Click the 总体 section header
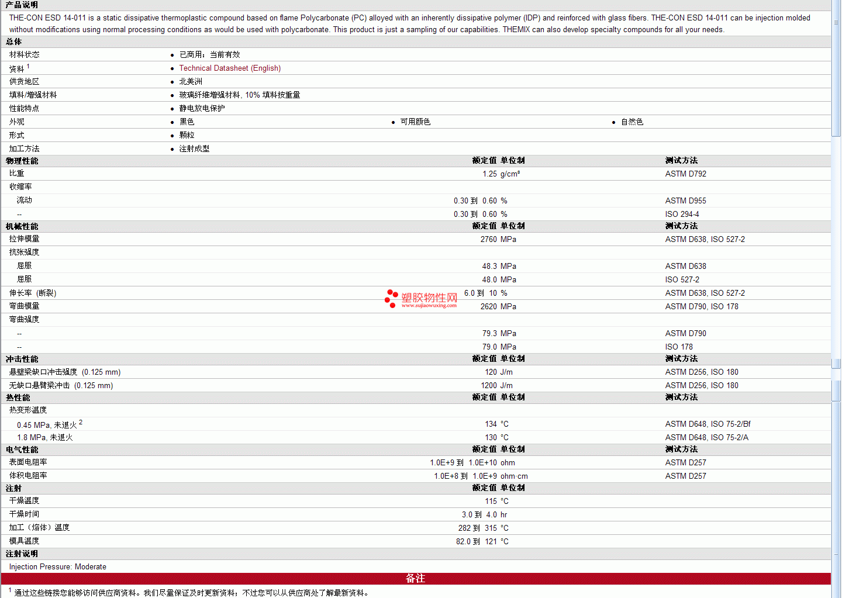The height and width of the screenshot is (598, 842). 13,42
